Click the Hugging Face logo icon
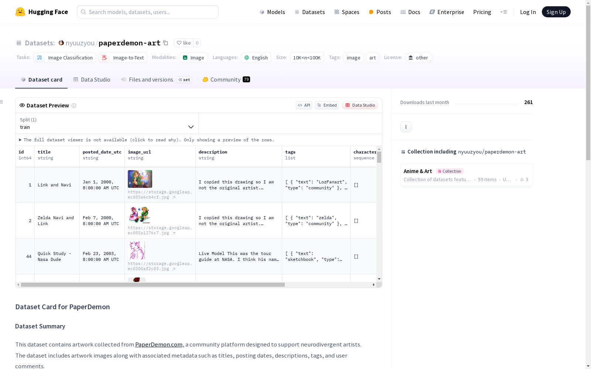The image size is (591, 369). (x=20, y=12)
